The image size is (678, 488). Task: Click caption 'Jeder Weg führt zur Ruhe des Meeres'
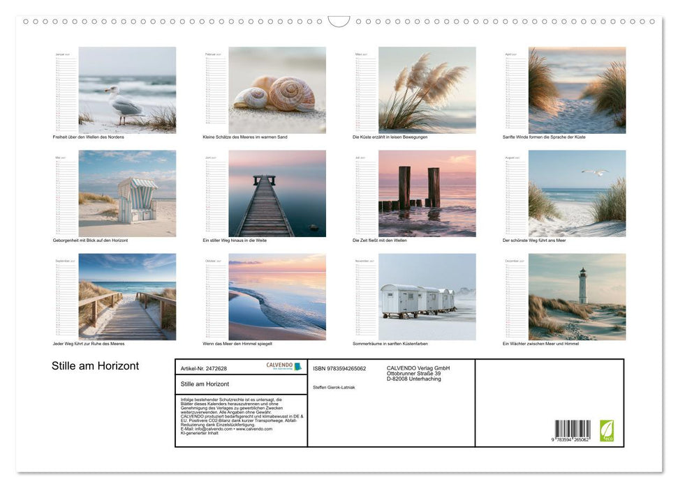coord(89,344)
